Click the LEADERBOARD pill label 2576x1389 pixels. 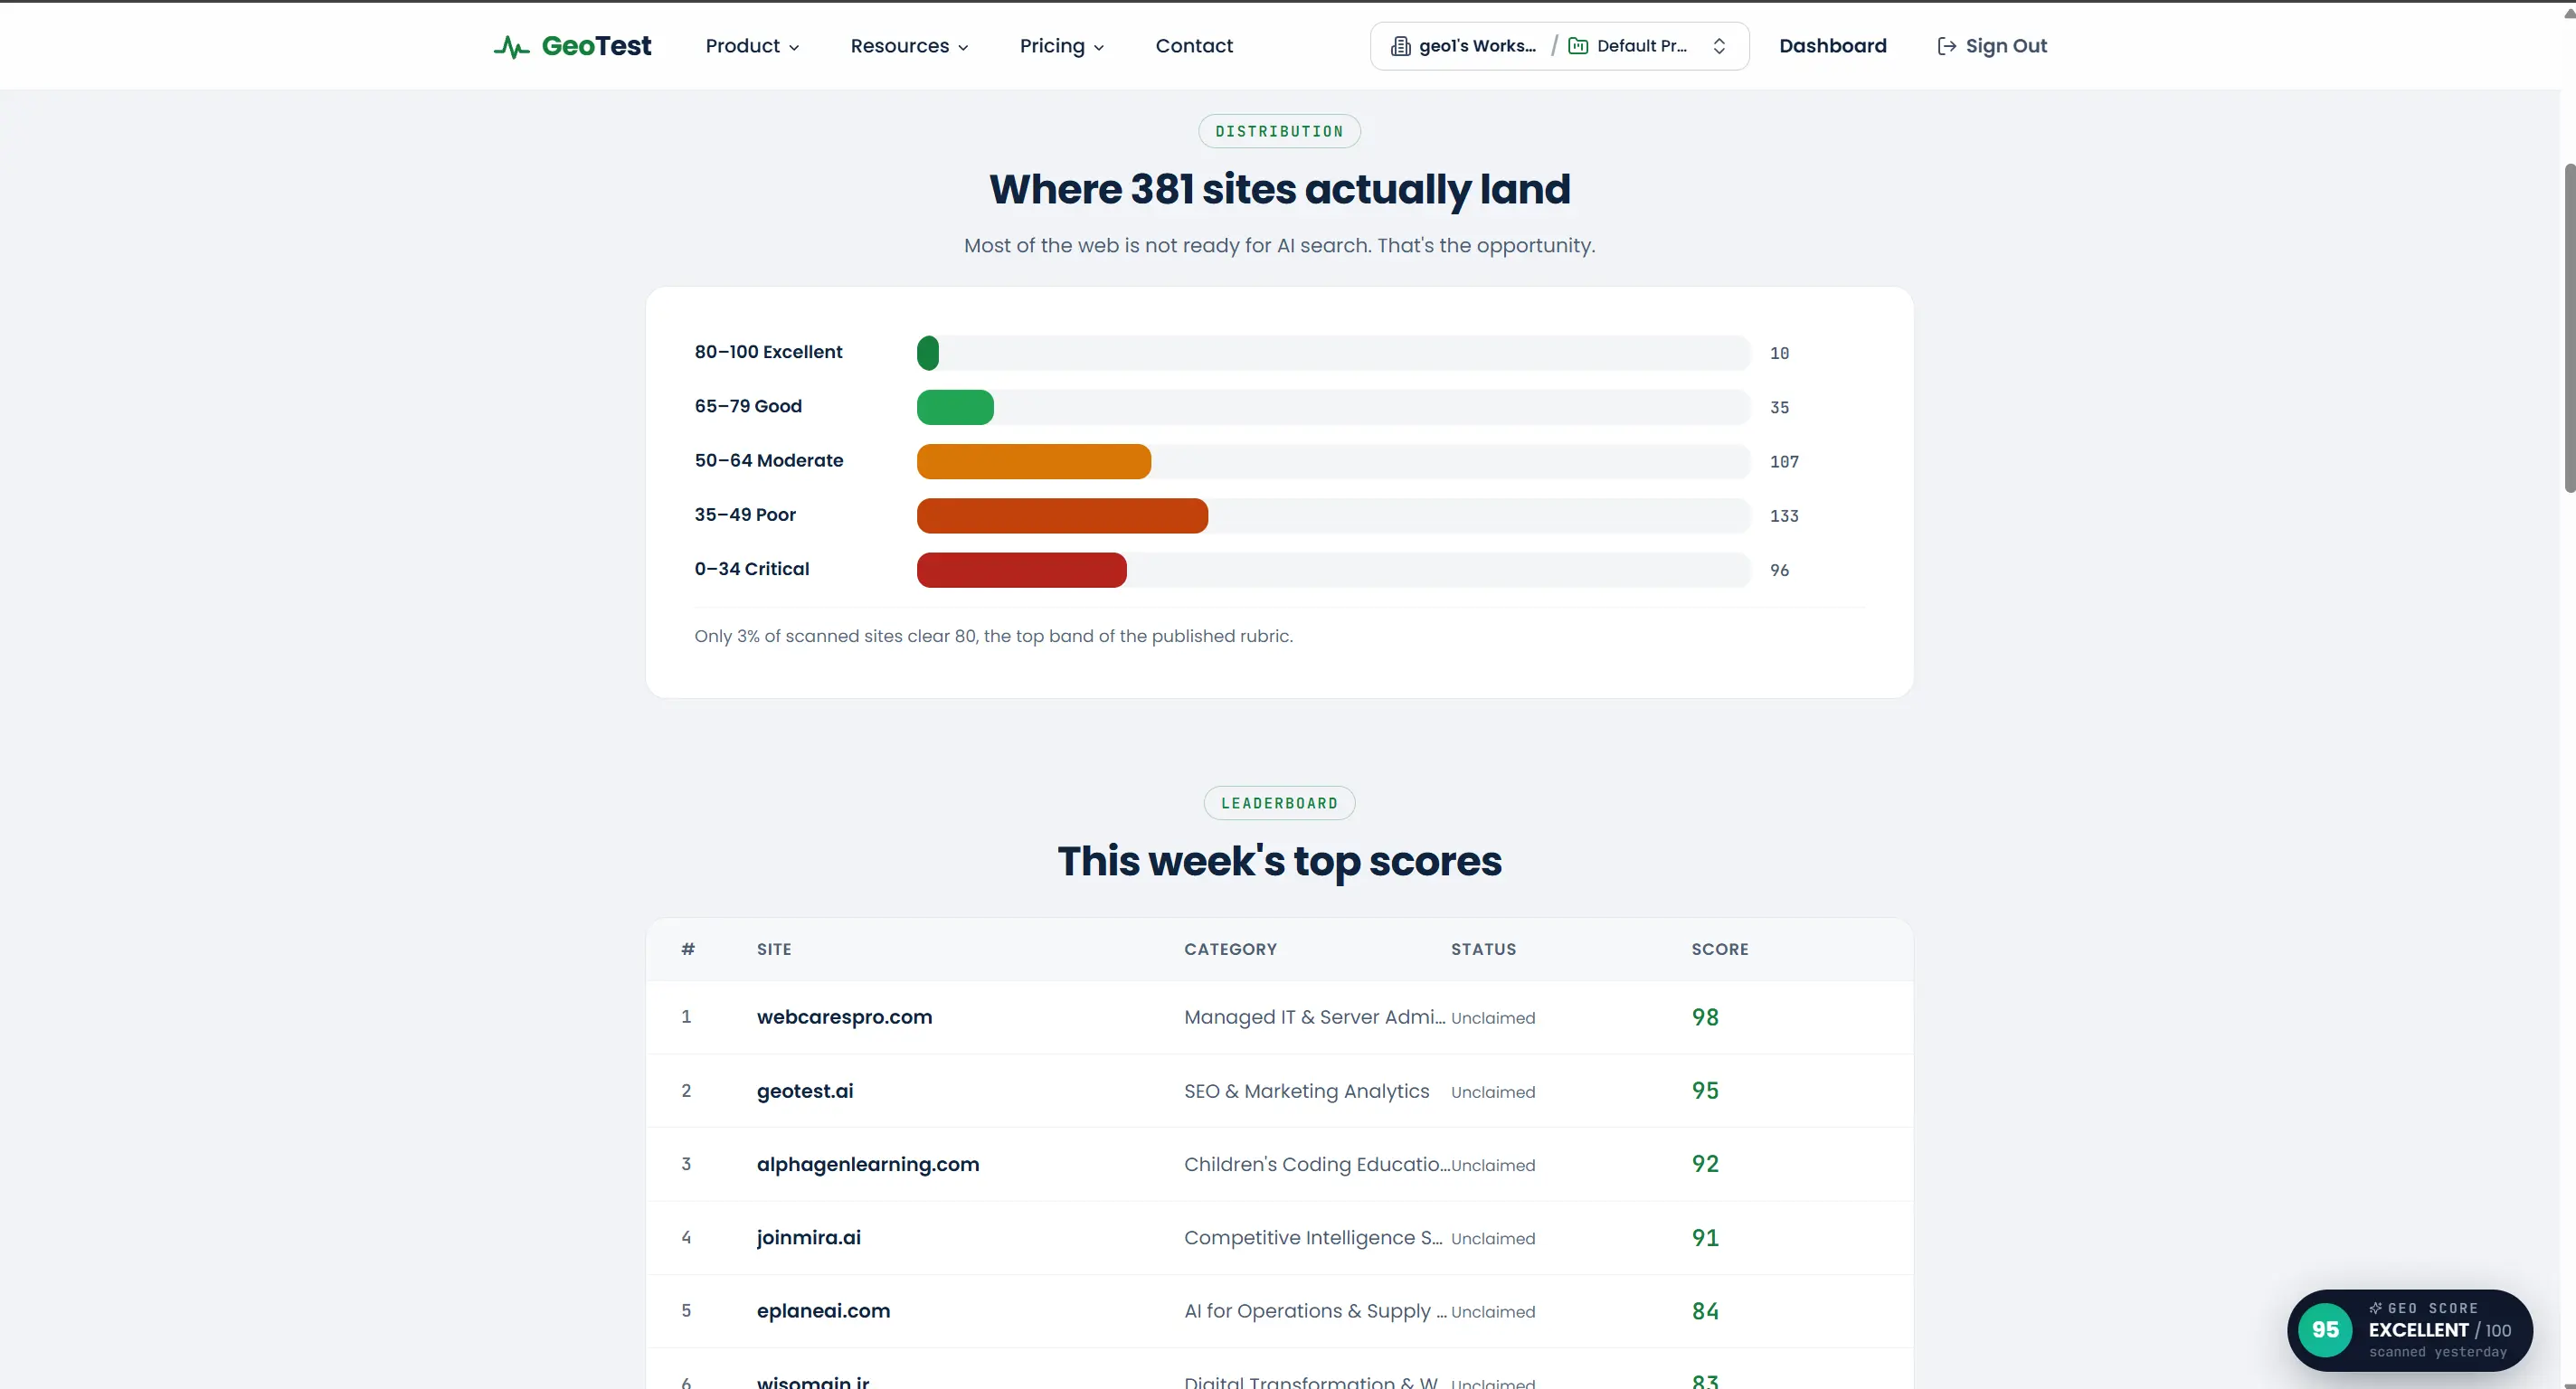pos(1279,803)
